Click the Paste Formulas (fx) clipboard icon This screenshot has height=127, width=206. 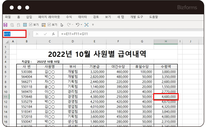click(18, 25)
